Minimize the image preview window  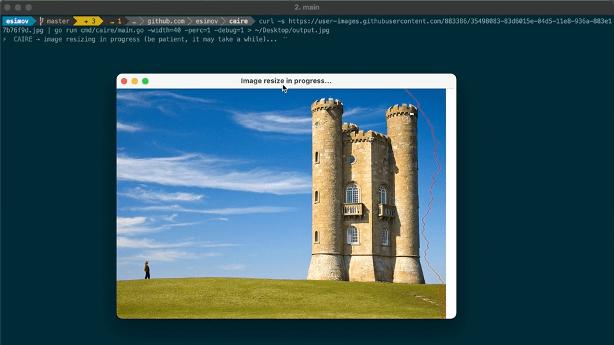pos(134,81)
